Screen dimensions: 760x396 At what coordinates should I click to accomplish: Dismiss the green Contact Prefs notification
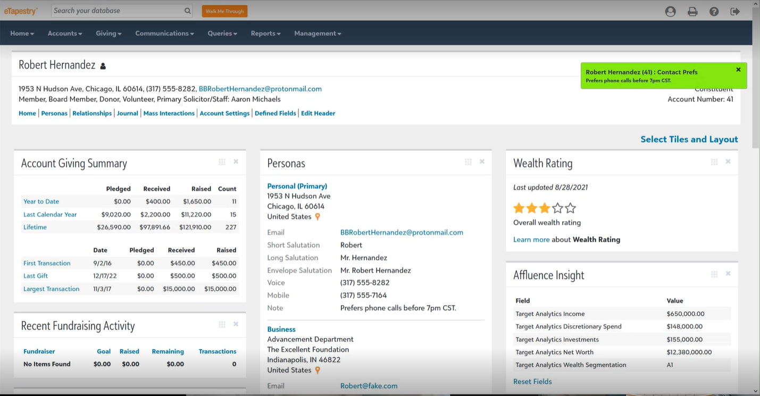(x=738, y=70)
